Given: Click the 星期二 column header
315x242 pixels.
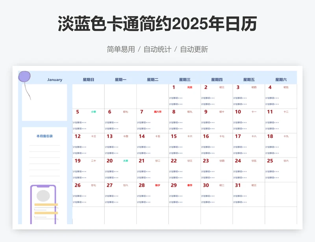Looking at the screenshot, I should [153, 80].
